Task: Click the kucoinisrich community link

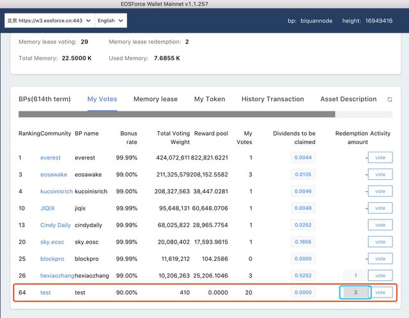Action: (x=55, y=191)
